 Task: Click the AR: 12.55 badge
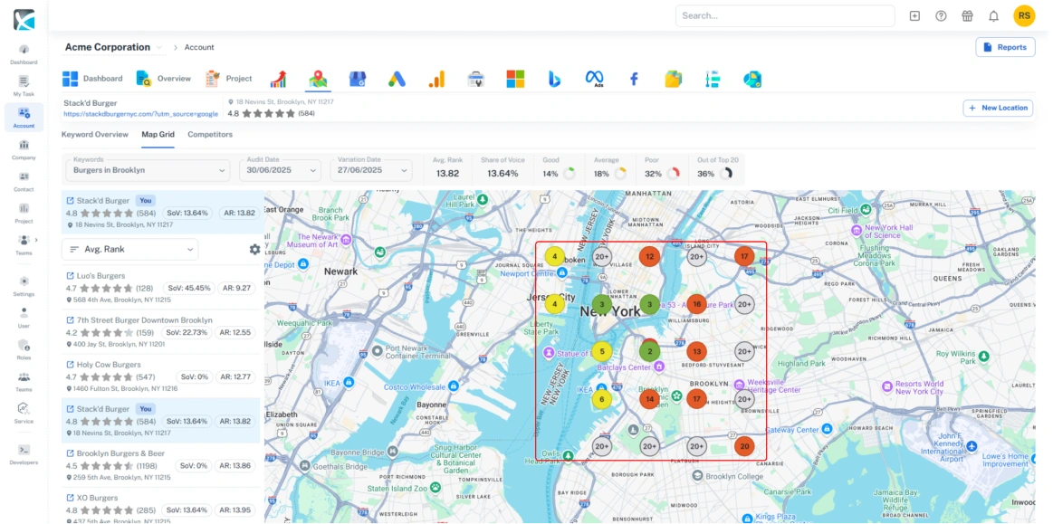pos(235,332)
